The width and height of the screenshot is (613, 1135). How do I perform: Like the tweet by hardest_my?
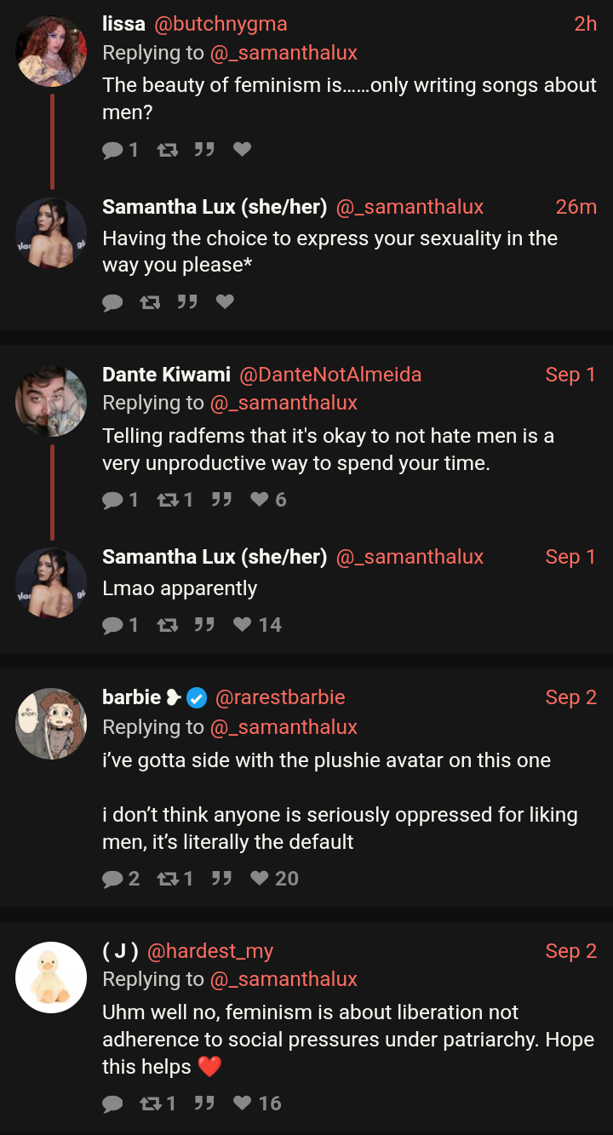[x=243, y=1103]
